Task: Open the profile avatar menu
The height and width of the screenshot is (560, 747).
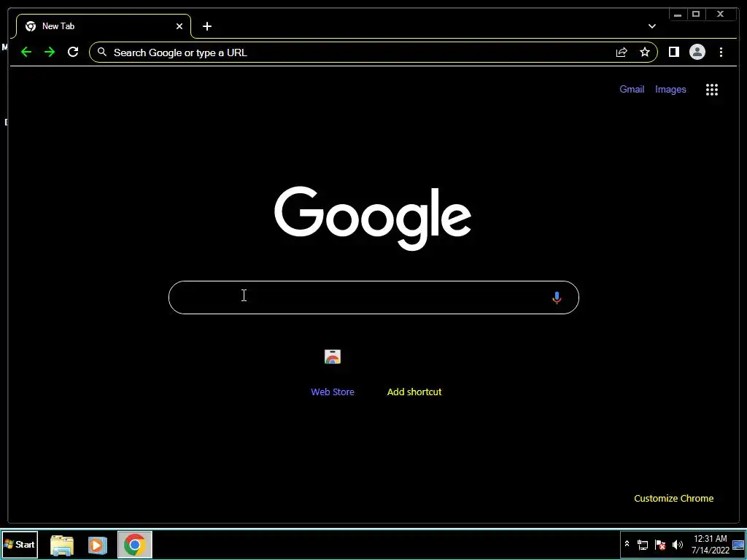Action: [697, 52]
